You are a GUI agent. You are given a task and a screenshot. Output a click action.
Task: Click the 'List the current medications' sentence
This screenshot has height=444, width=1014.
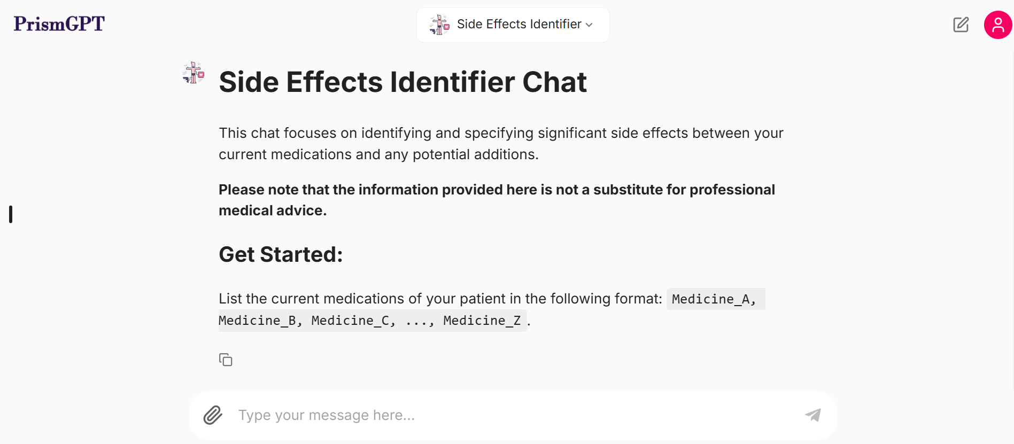coord(440,299)
